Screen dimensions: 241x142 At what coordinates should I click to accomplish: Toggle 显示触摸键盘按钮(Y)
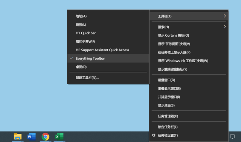(189, 69)
